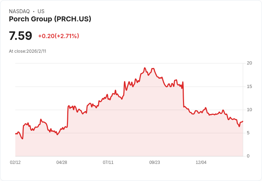Click the +0.20(+2.71%) change value
The height and width of the screenshot is (181, 262).
(x=59, y=36)
